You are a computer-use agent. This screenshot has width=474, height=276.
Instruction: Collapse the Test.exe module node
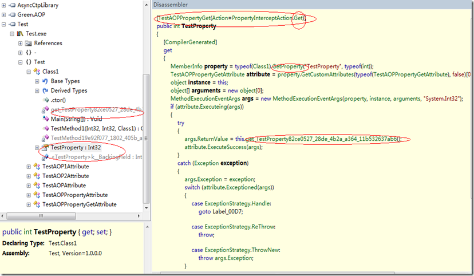tap(12, 34)
